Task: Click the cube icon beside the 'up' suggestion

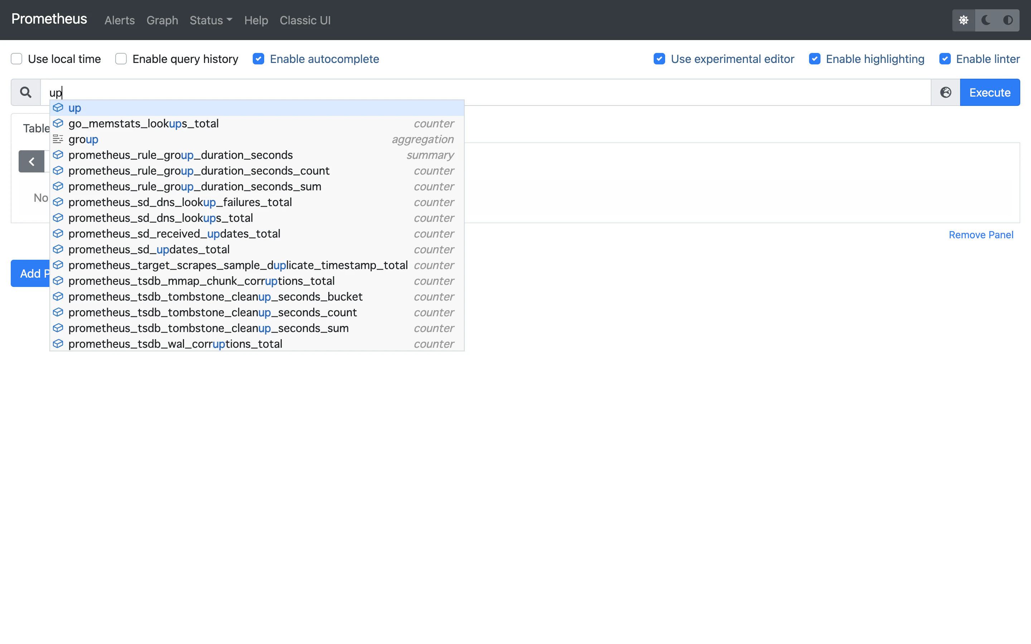Action: (x=58, y=108)
